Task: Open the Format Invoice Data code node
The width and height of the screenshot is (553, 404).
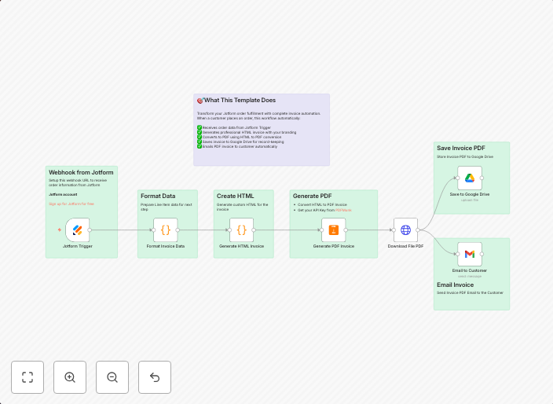Action: click(x=166, y=230)
